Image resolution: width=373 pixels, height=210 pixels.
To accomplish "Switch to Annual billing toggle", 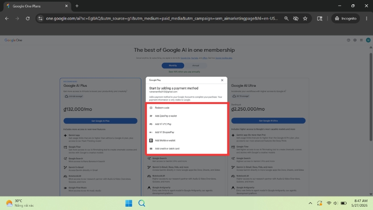I will (195, 65).
